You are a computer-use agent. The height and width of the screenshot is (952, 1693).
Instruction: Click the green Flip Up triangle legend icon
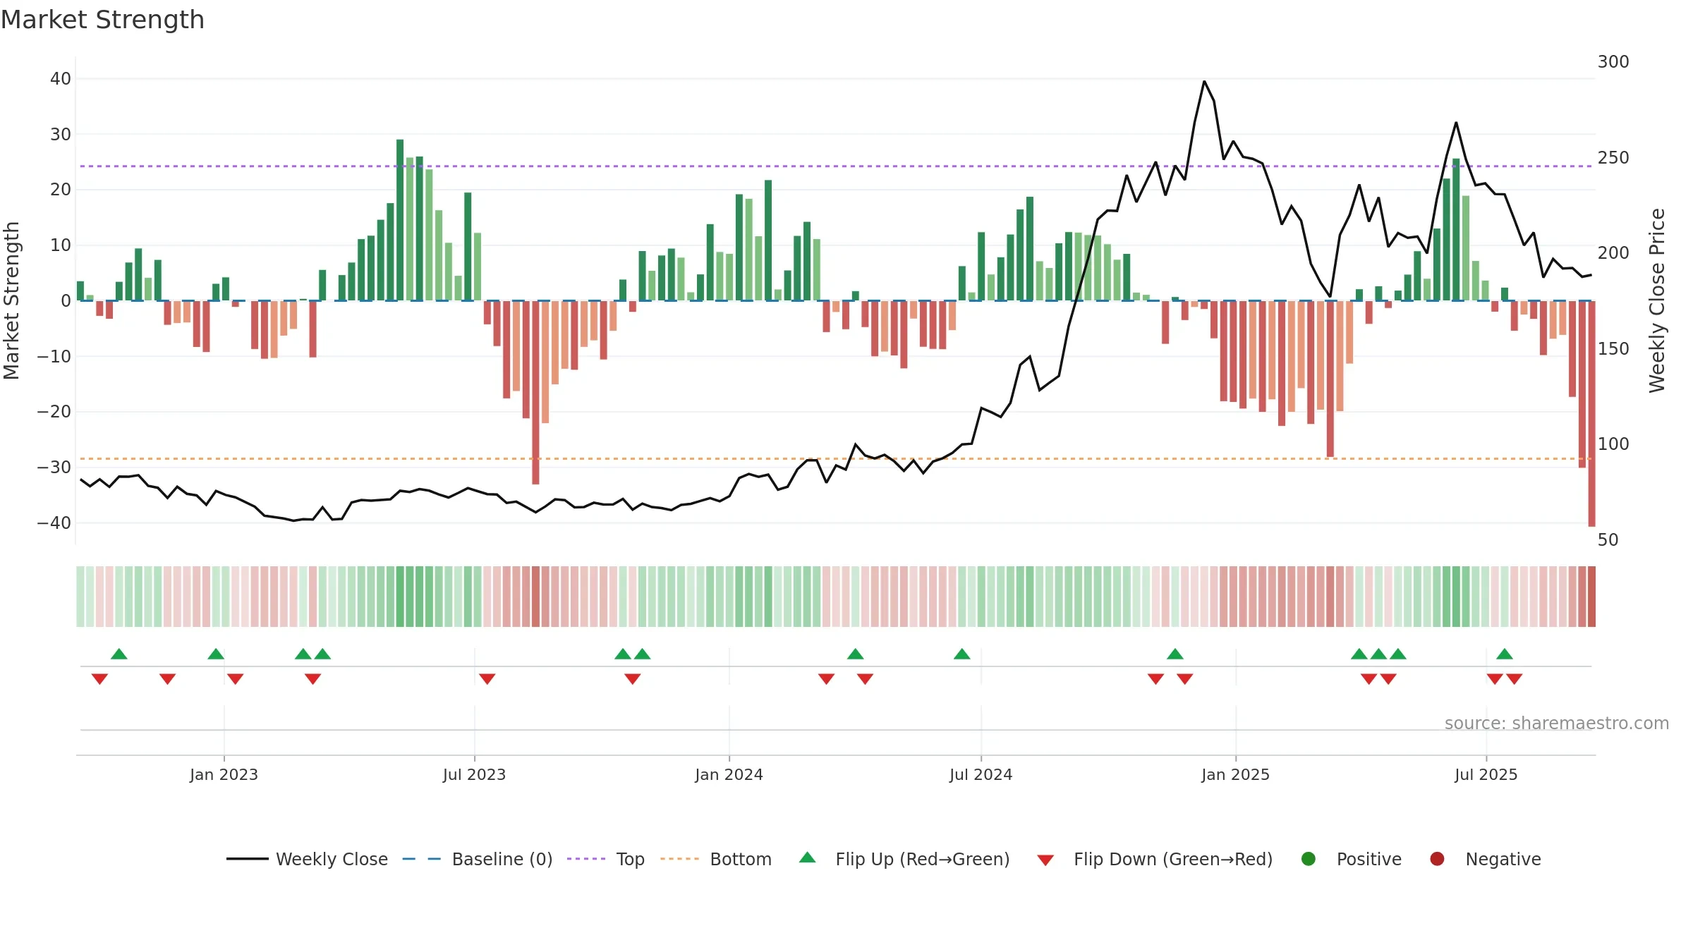point(808,858)
